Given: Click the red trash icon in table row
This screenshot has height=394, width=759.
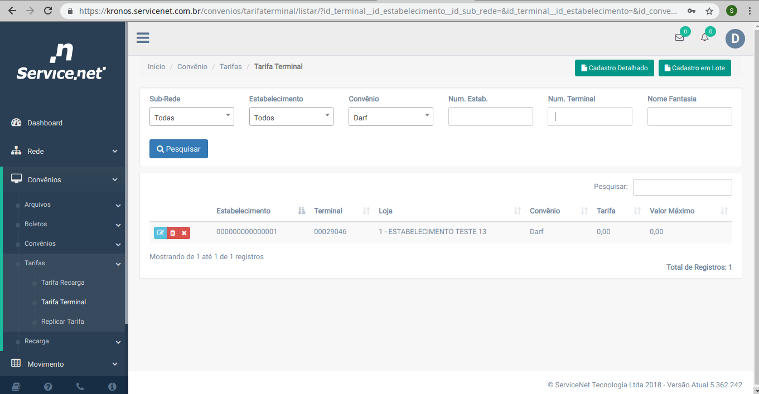Looking at the screenshot, I should 172,232.
